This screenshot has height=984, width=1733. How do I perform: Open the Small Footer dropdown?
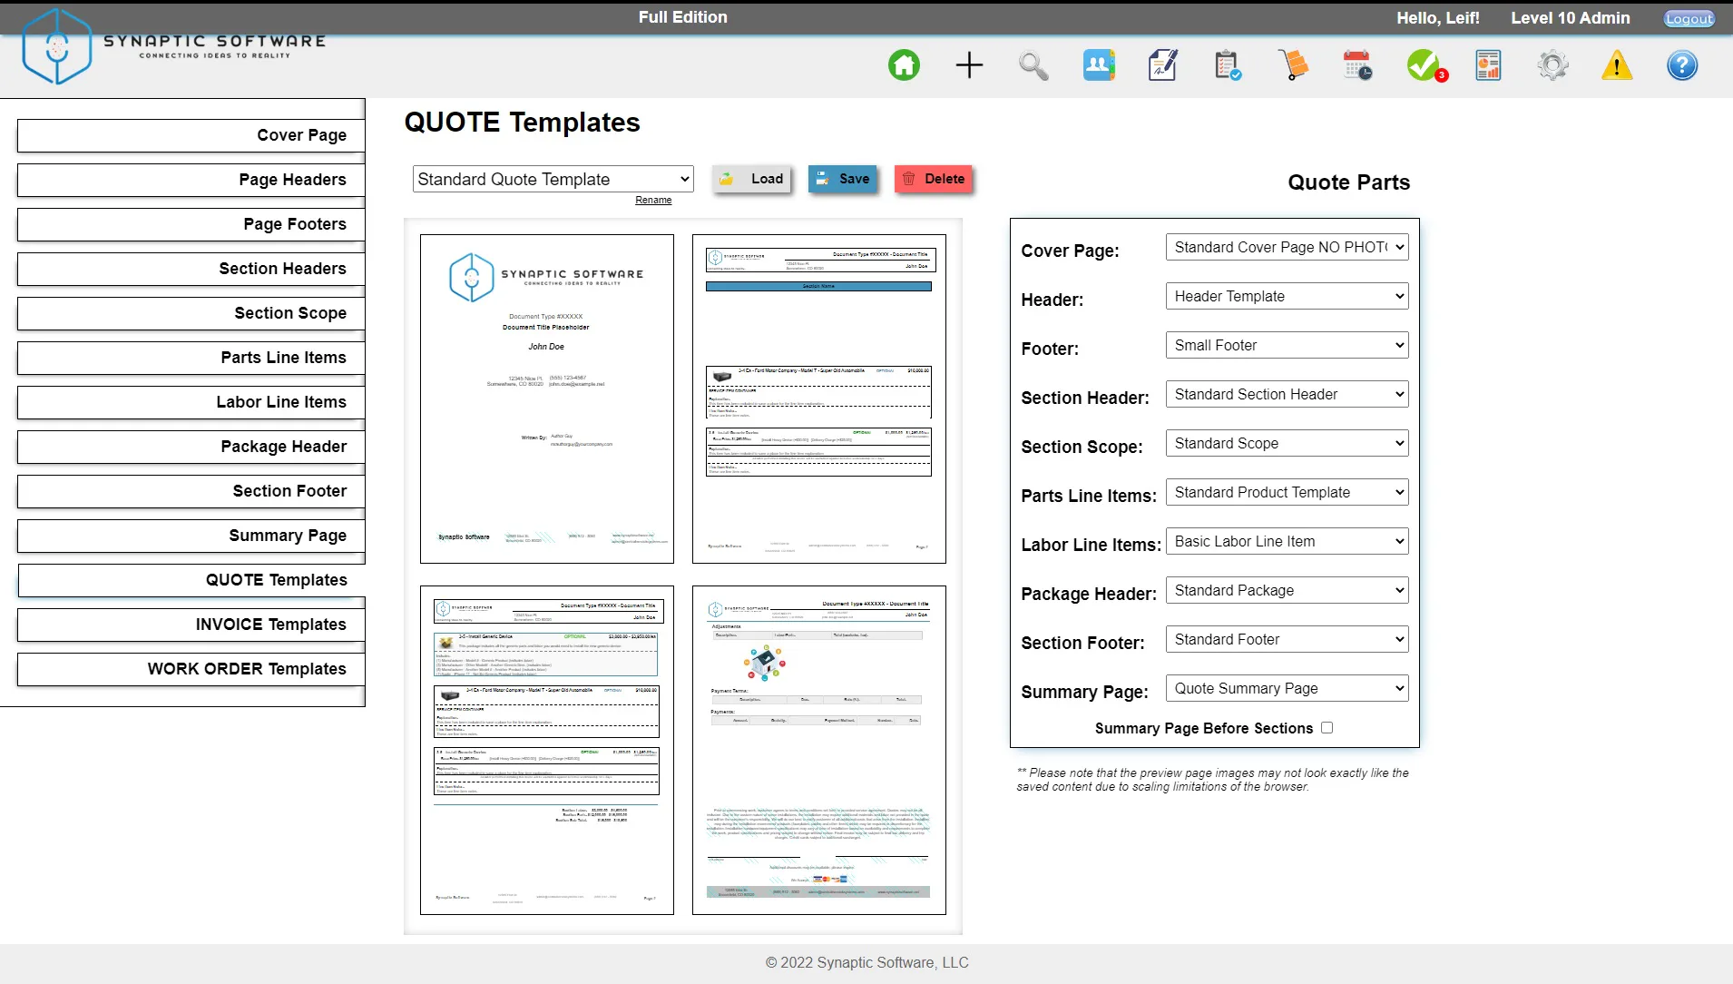1287,345
